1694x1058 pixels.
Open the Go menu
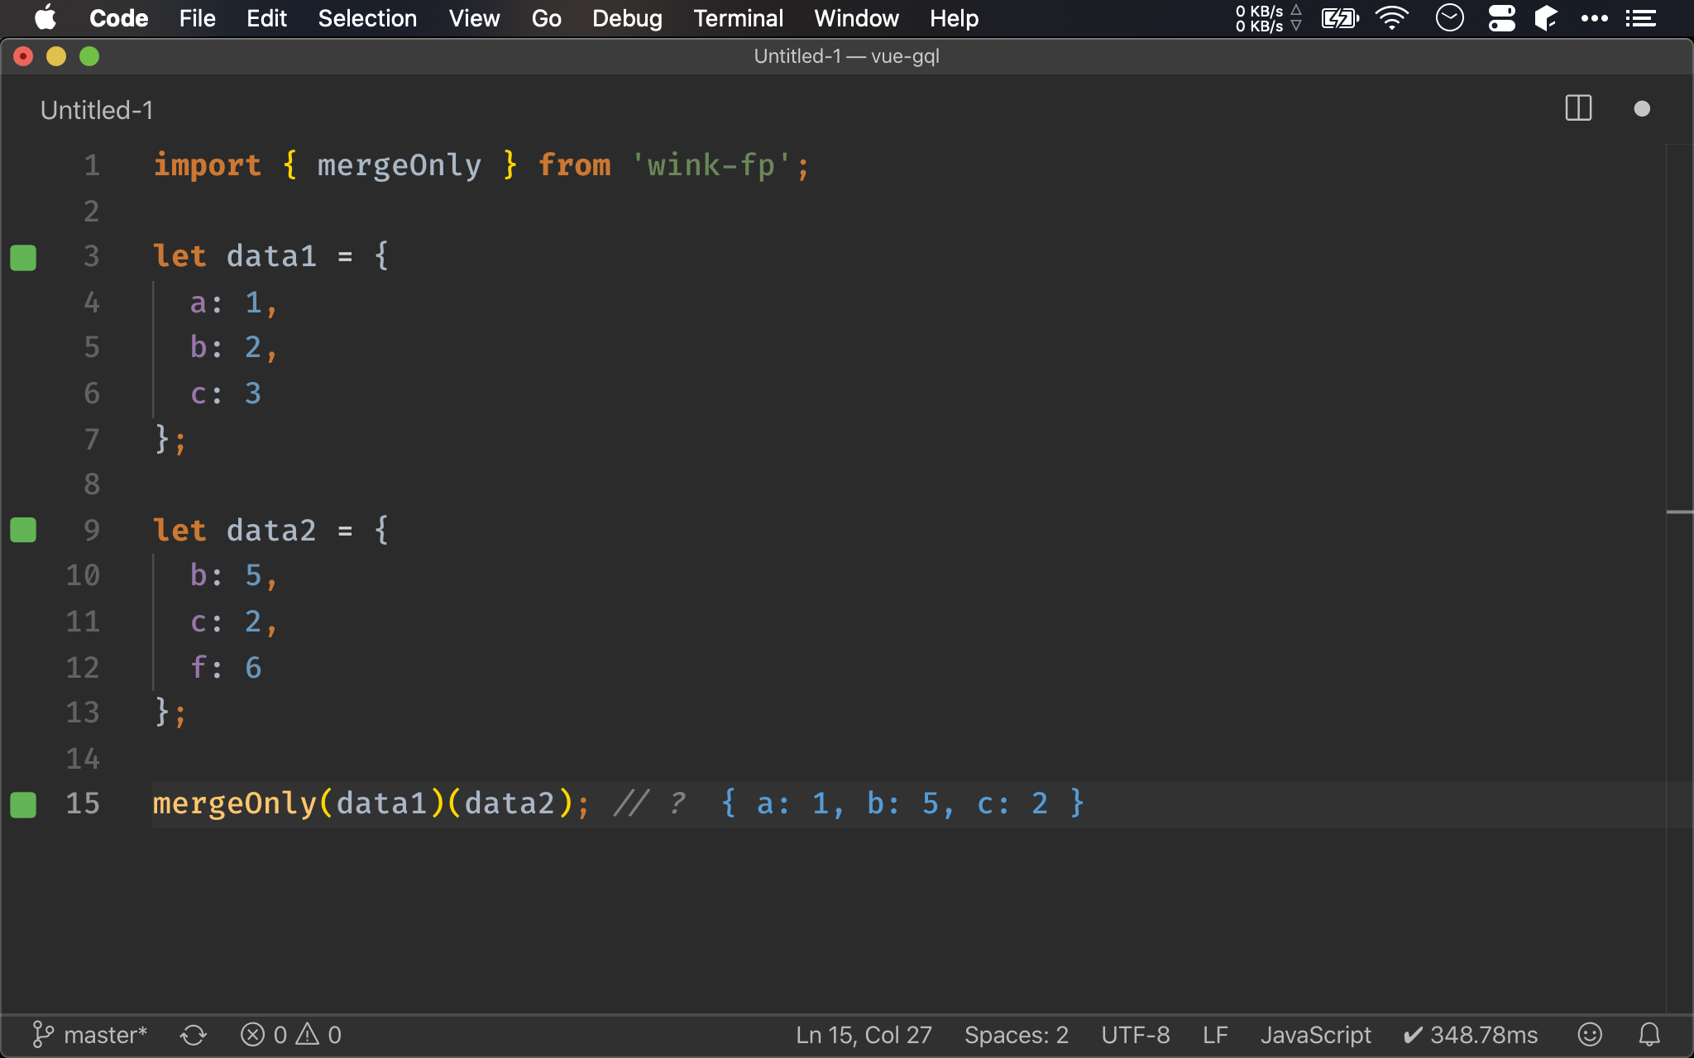(x=546, y=18)
